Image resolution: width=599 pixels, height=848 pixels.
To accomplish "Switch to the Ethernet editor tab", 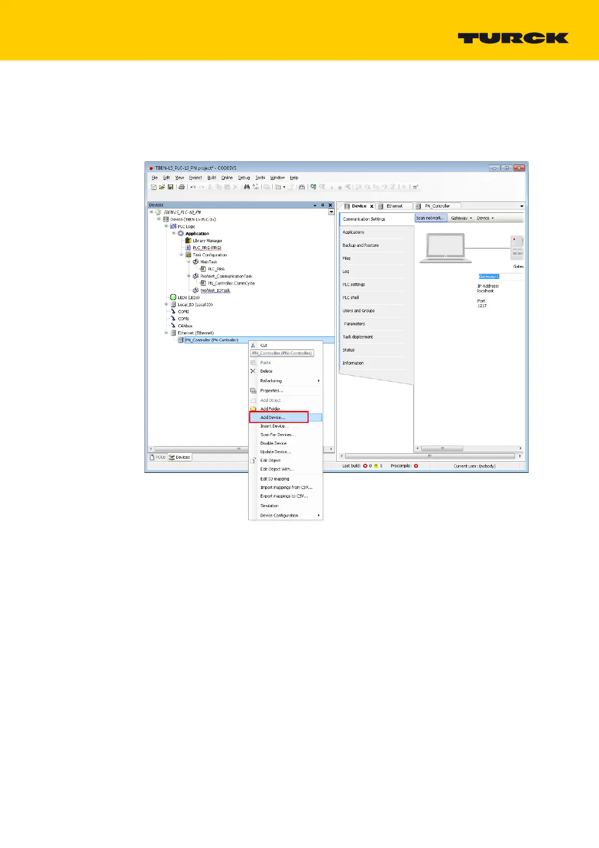I will click(395, 206).
